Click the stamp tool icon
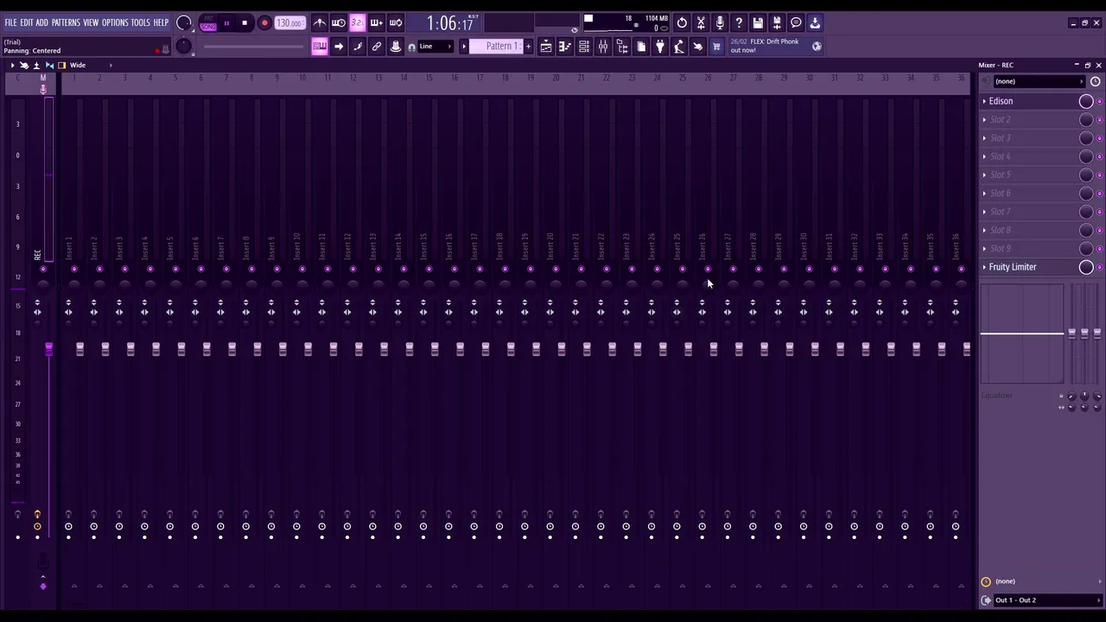The height and width of the screenshot is (622, 1106). coord(396,47)
